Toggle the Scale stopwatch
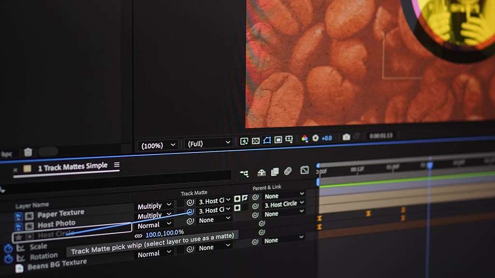 click(9, 249)
